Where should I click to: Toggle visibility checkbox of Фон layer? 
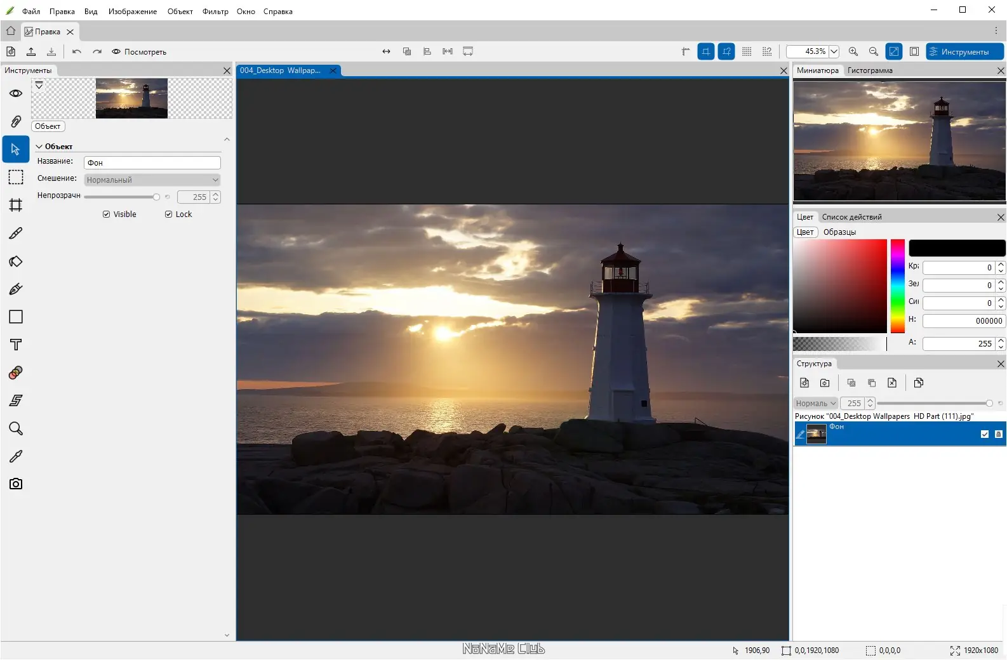point(984,434)
